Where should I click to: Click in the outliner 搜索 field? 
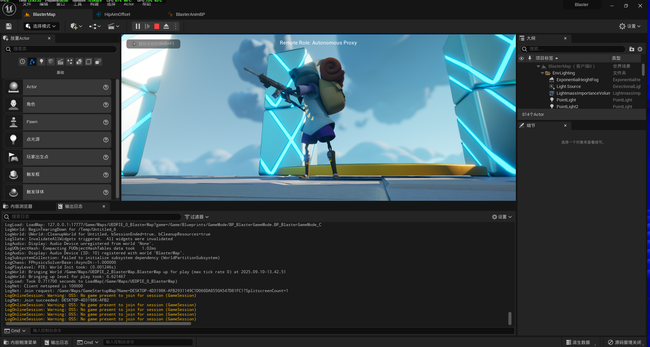coord(573,49)
